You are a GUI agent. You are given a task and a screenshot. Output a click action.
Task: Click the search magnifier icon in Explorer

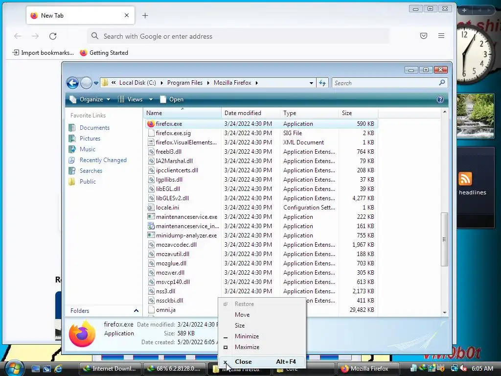click(442, 83)
